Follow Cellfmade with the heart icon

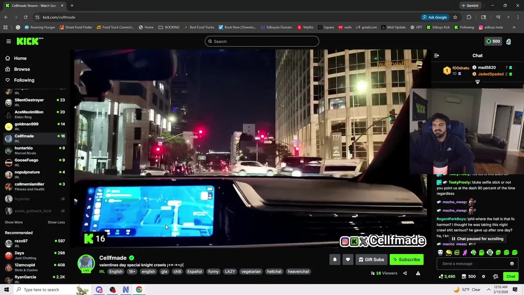[348, 259]
